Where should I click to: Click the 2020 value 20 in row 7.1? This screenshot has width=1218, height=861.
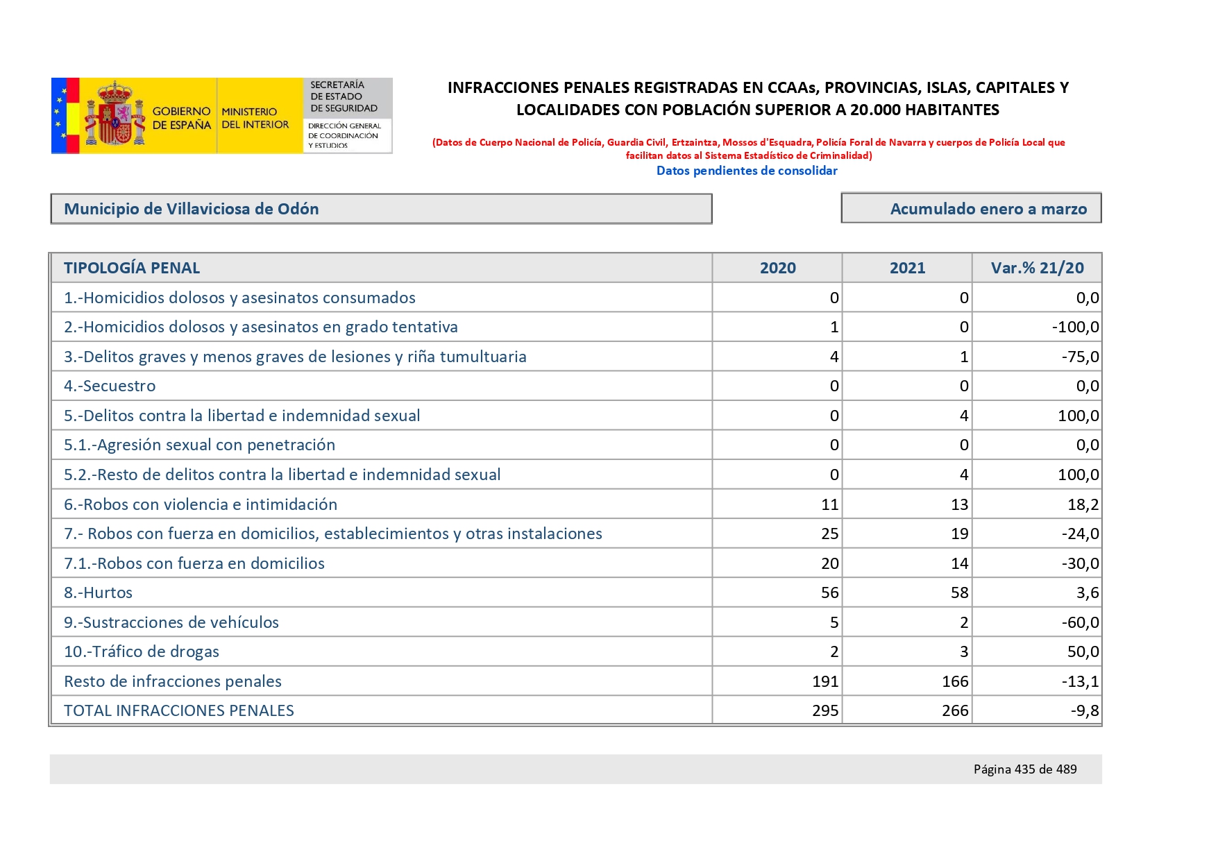pyautogui.click(x=830, y=563)
